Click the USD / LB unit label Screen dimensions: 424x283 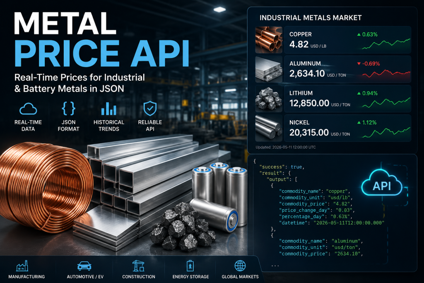[318, 46]
